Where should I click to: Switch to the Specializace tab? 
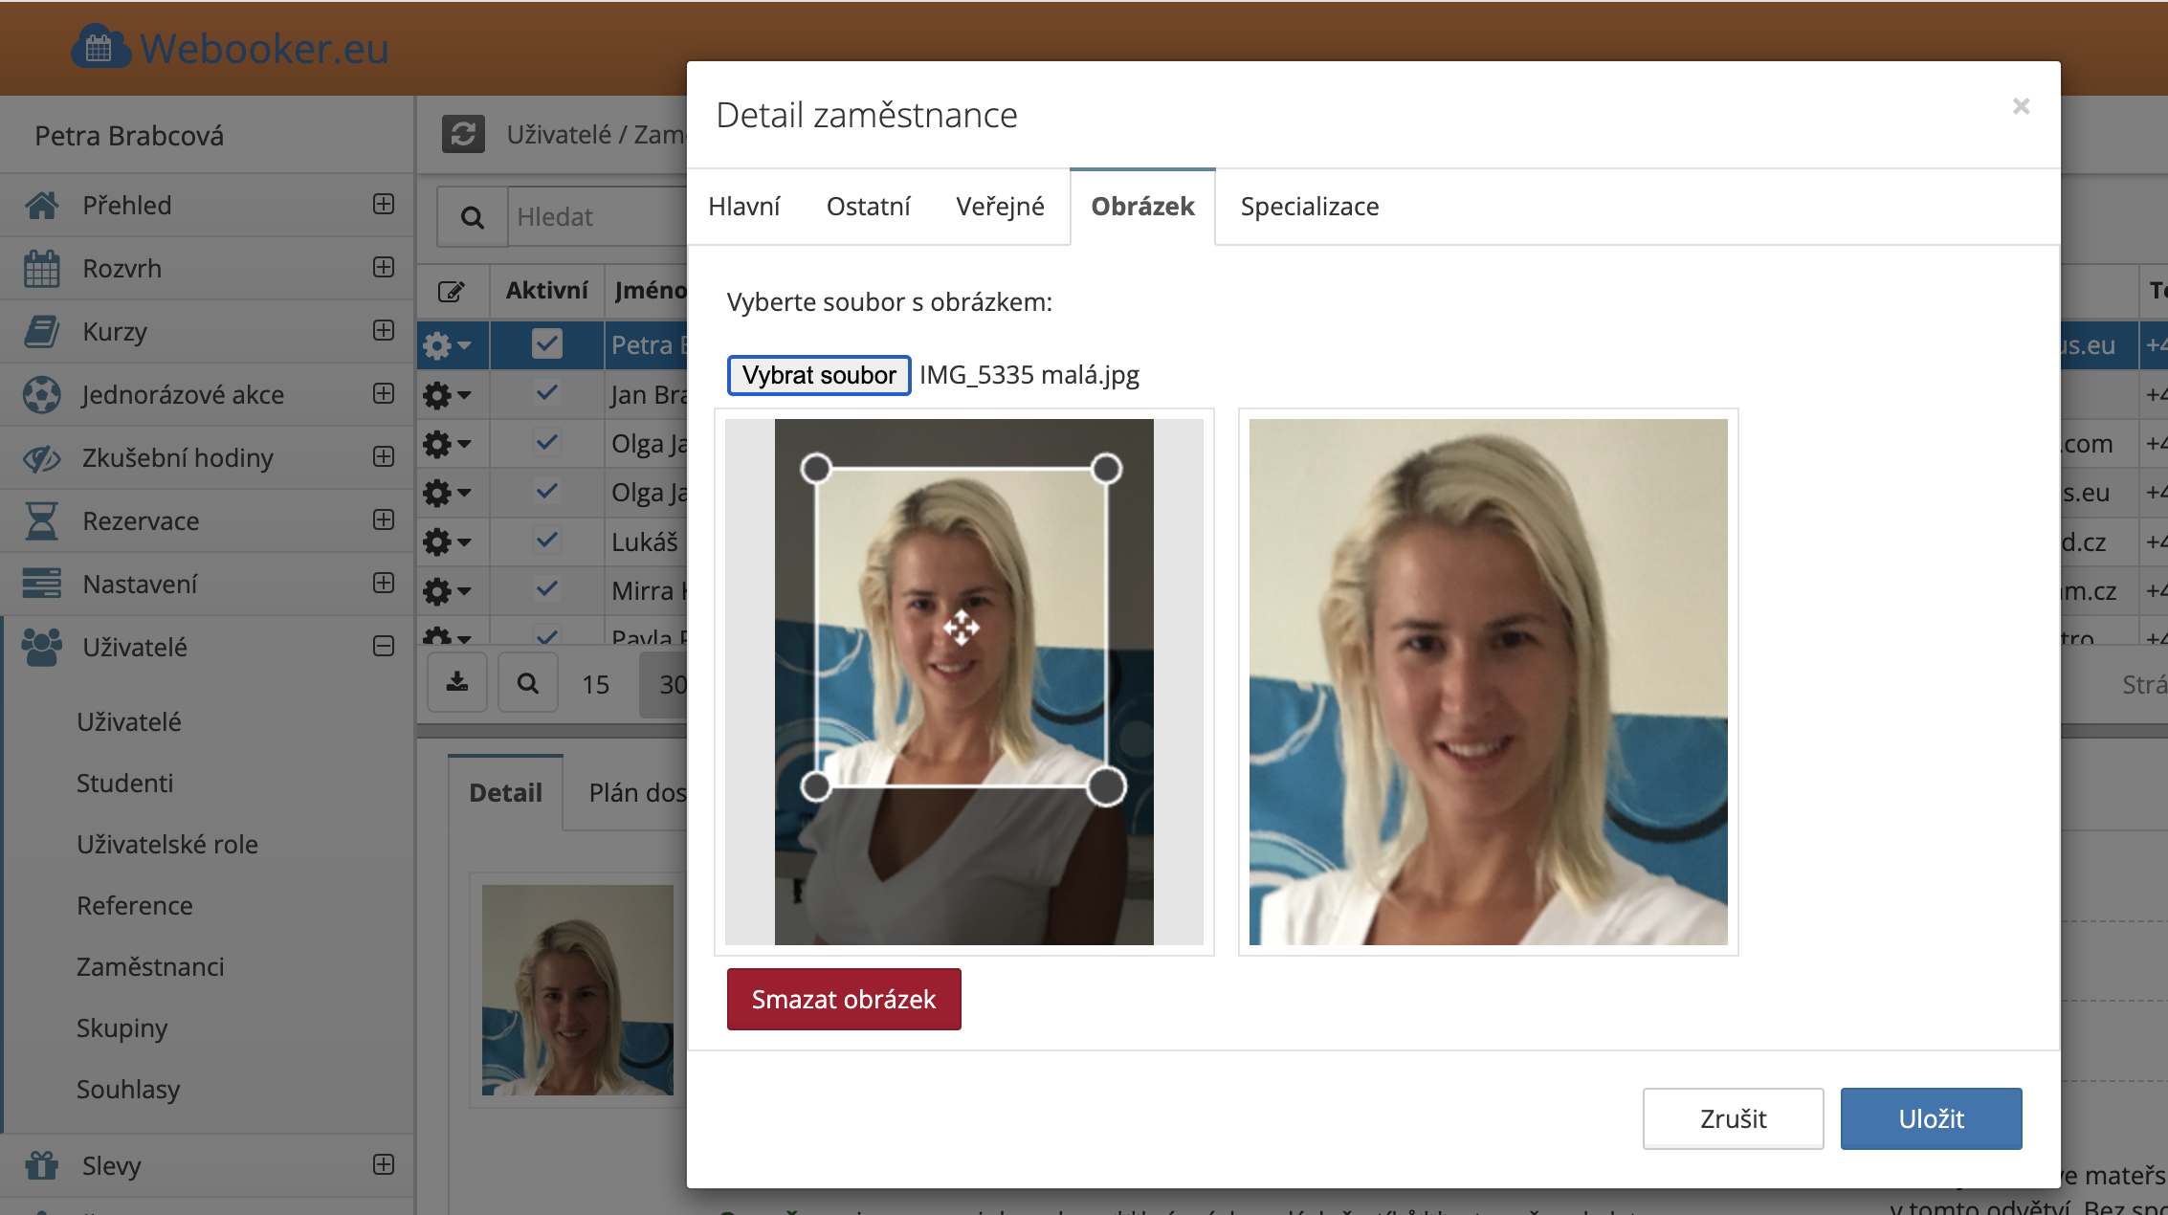point(1309,207)
